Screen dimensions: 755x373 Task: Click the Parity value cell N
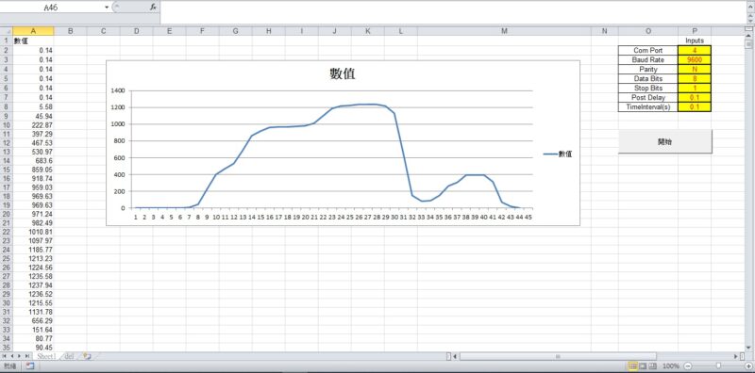(695, 69)
